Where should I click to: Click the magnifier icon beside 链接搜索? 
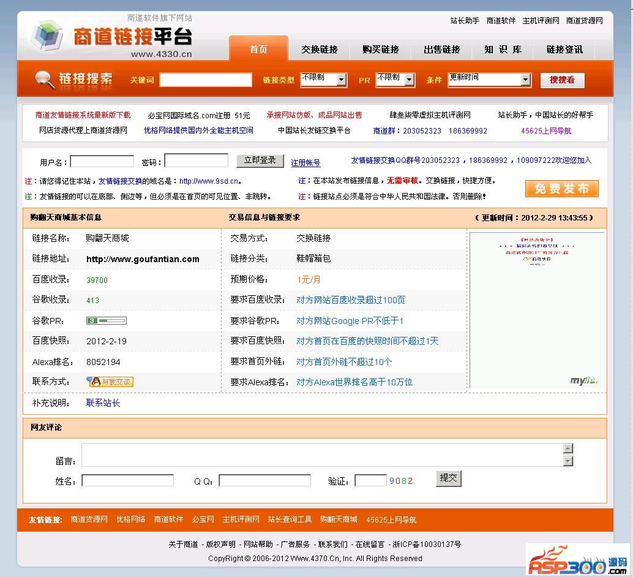pos(45,79)
